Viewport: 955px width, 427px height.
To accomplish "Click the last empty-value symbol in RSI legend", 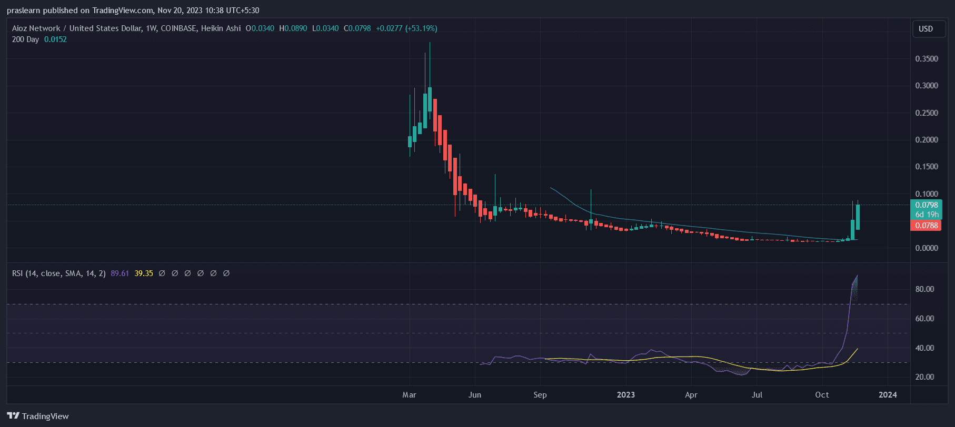I will tap(226, 273).
